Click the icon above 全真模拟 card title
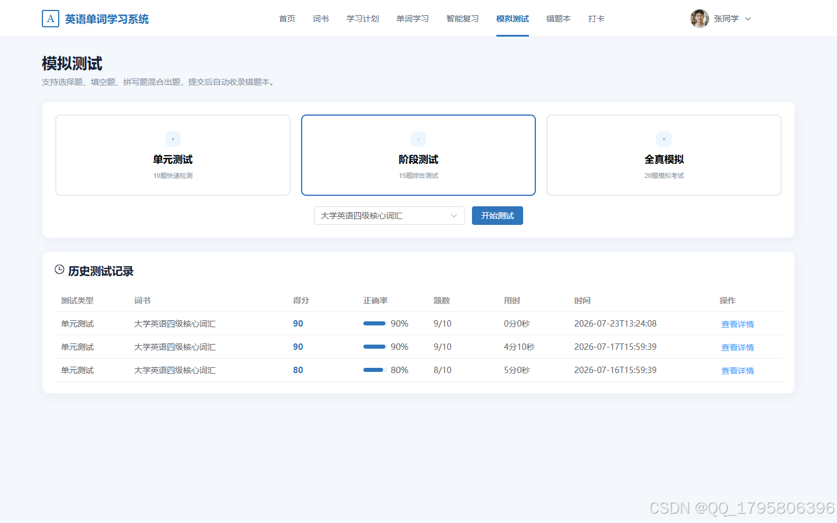 point(664,139)
